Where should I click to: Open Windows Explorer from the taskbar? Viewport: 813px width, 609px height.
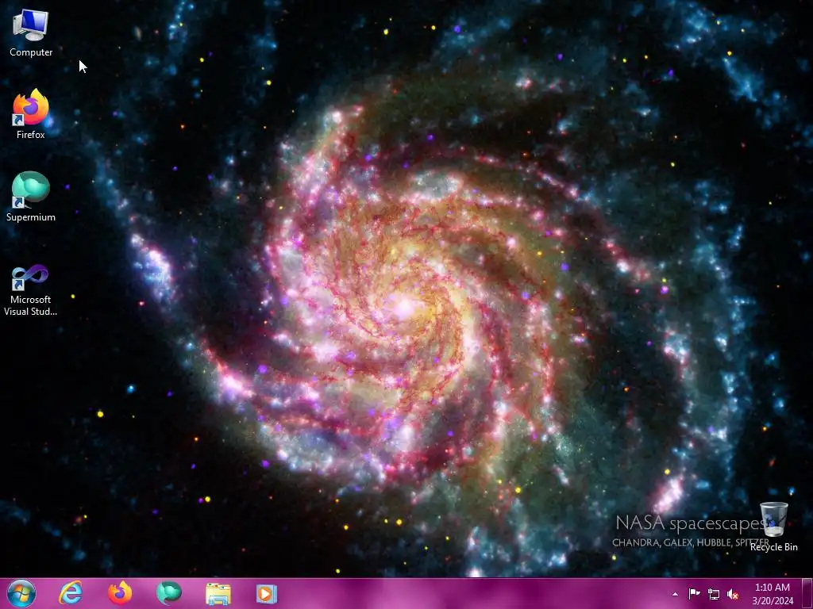click(x=218, y=594)
